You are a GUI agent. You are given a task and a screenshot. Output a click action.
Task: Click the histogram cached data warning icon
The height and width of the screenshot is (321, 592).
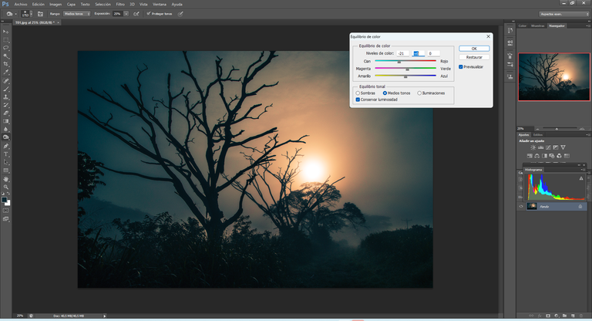(x=581, y=178)
